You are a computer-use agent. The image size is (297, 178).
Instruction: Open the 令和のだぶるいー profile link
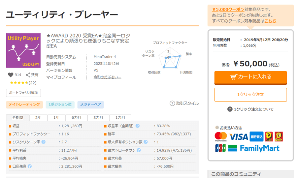pyautogui.click(x=107, y=77)
